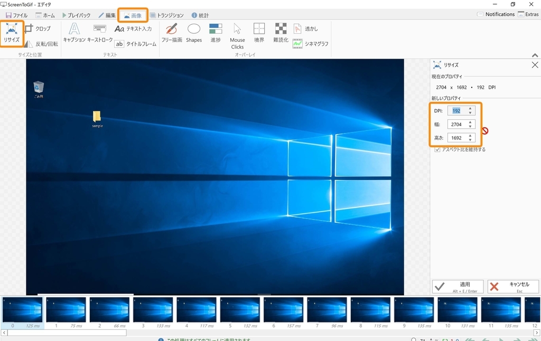The image size is (541, 341).
Task: Decrease DPI with the down arrow
Action: pos(470,113)
